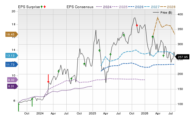Image resolution: width=193 pixels, height=115 pixels.
Task: Click the black 257.95 current price tag
Action: [x=182, y=57]
